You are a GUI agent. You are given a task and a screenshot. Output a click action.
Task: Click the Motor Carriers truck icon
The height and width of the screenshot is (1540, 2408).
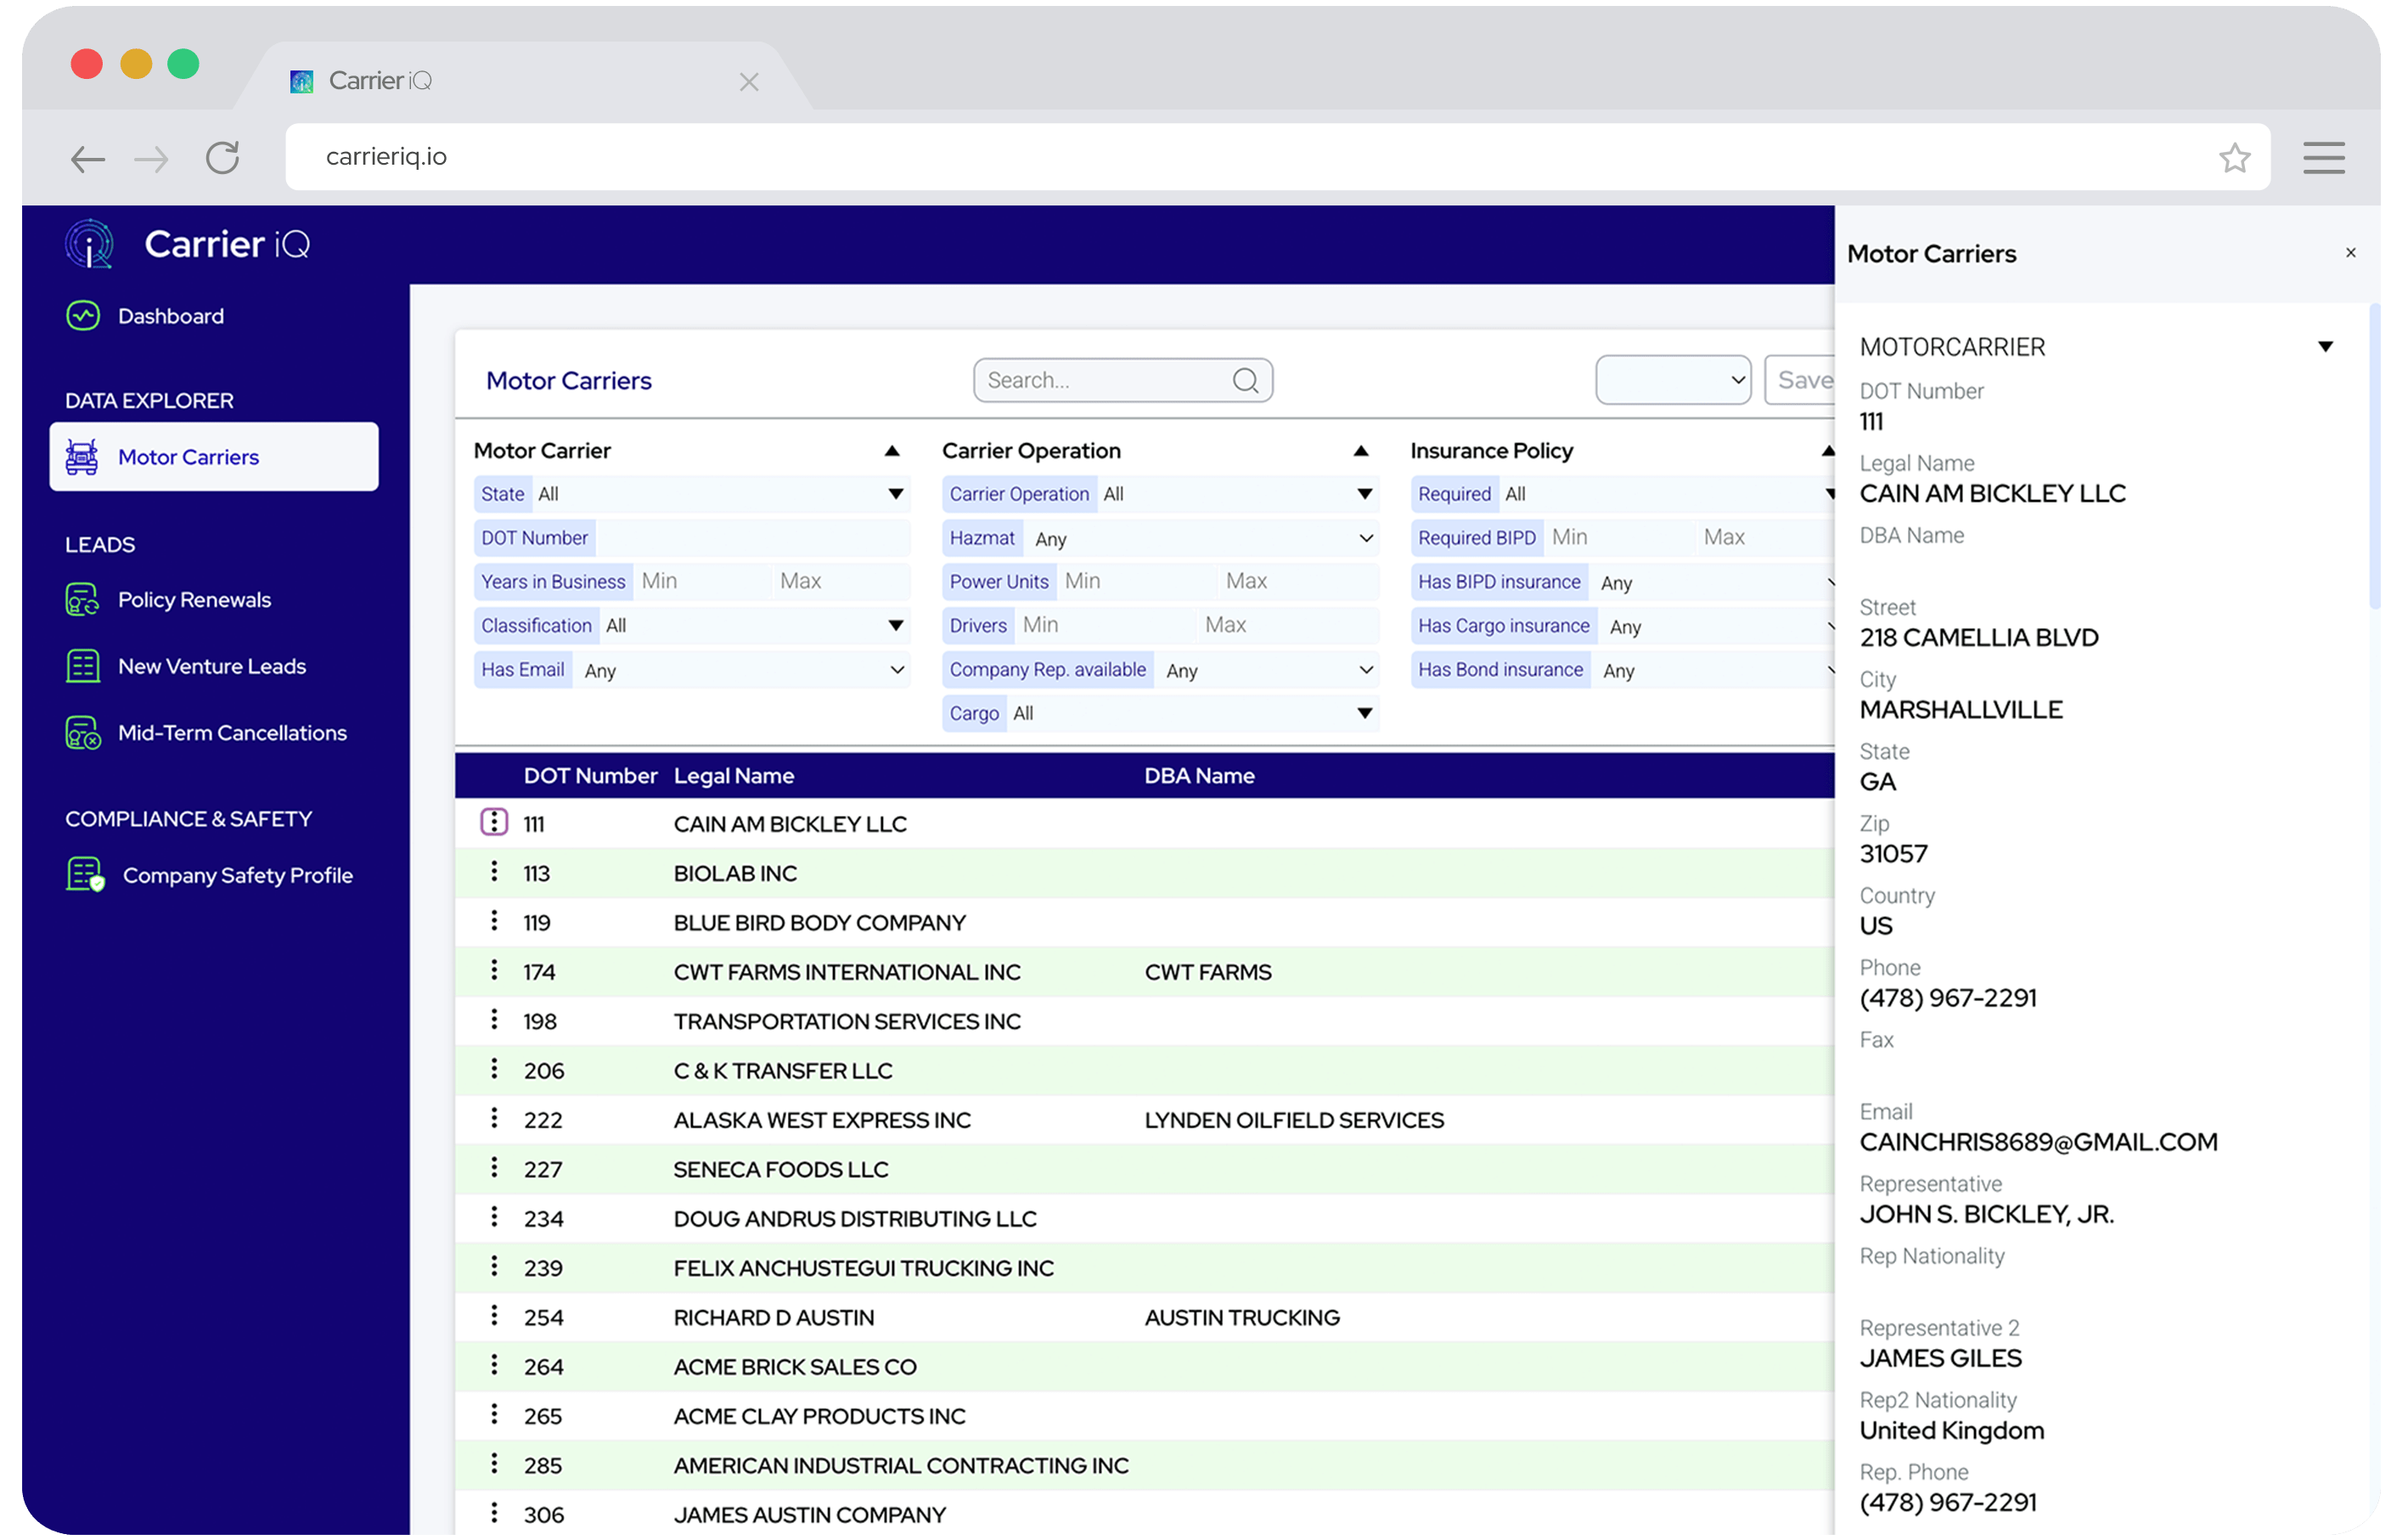[x=82, y=457]
